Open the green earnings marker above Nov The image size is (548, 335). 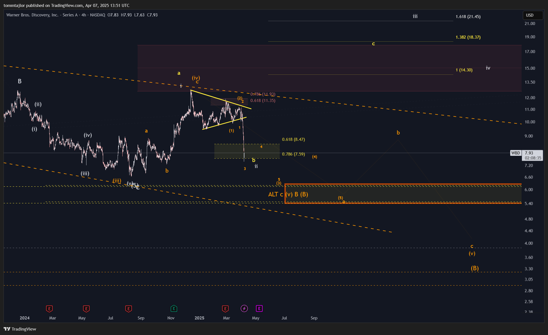174,308
